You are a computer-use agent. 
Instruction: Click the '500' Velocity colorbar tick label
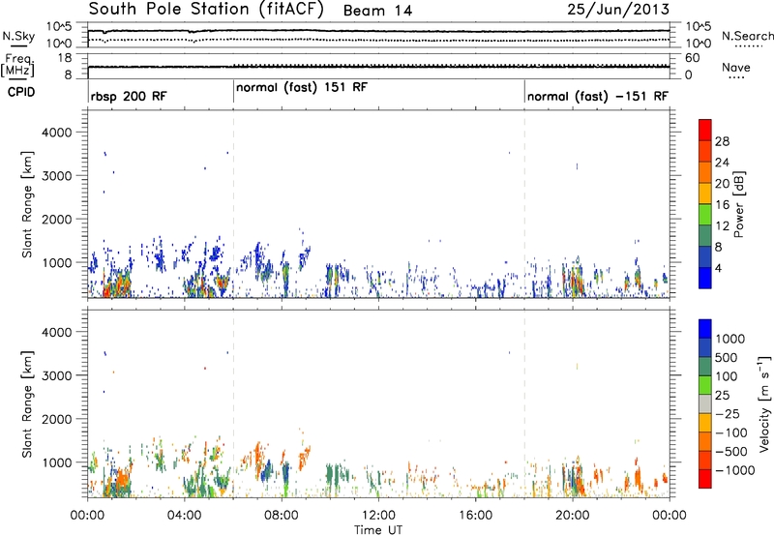coord(727,358)
